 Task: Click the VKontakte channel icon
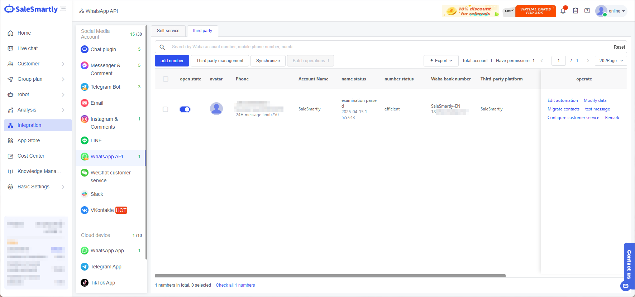point(85,210)
